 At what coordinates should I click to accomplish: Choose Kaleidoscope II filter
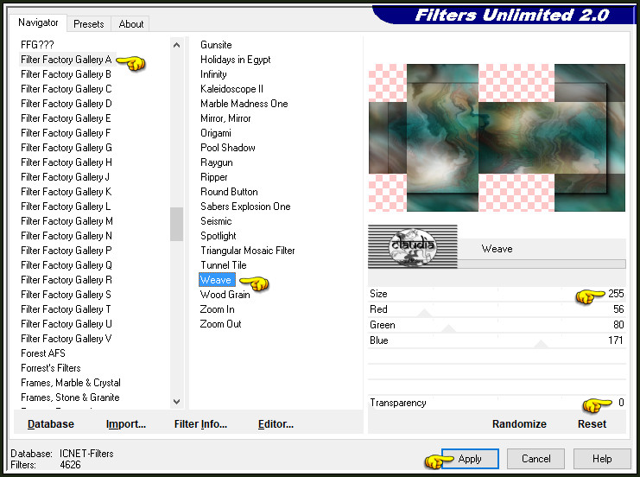(231, 89)
